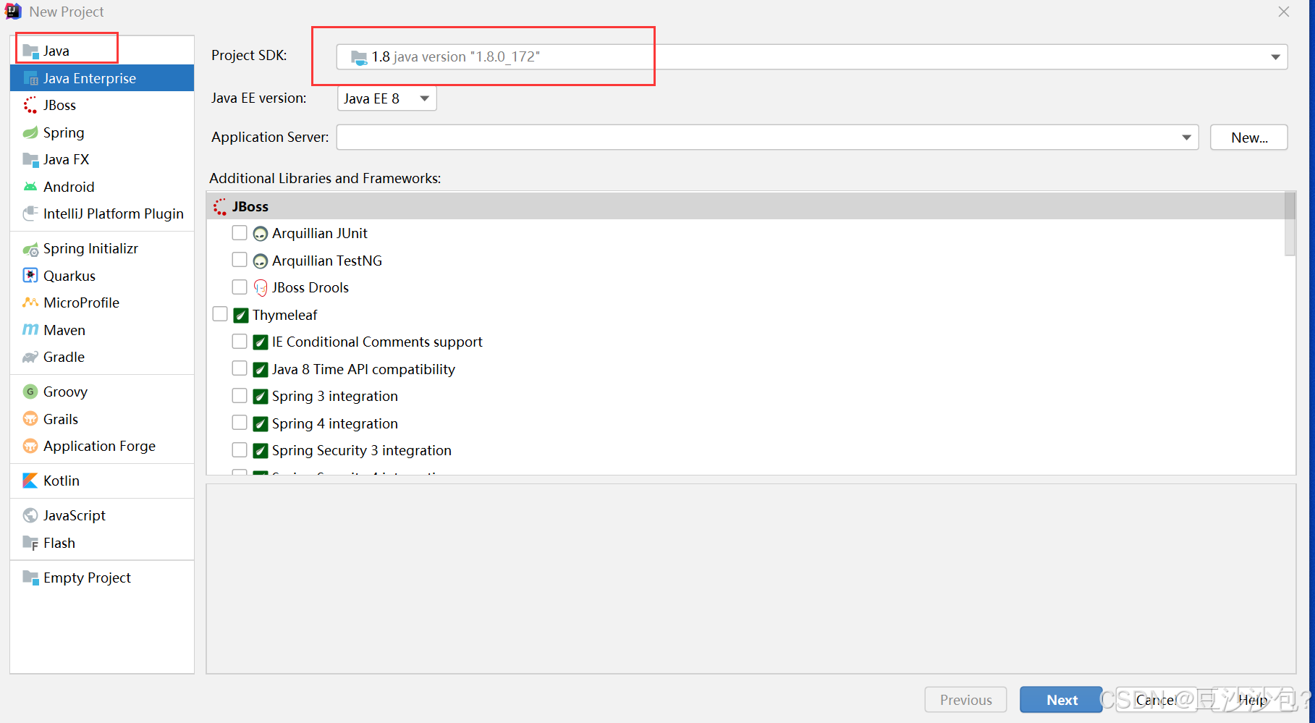This screenshot has height=723, width=1315.
Task: Enable Arquillian TestNG checkbox
Action: pos(240,260)
